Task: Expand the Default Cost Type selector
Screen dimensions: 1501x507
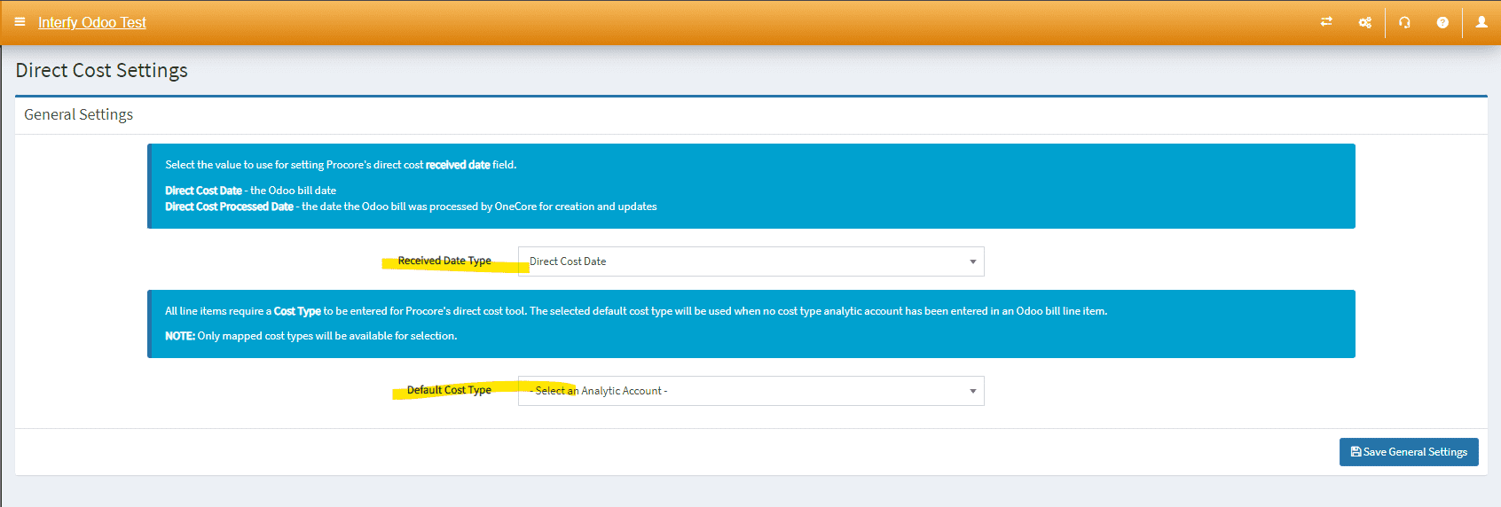Action: [x=750, y=391]
